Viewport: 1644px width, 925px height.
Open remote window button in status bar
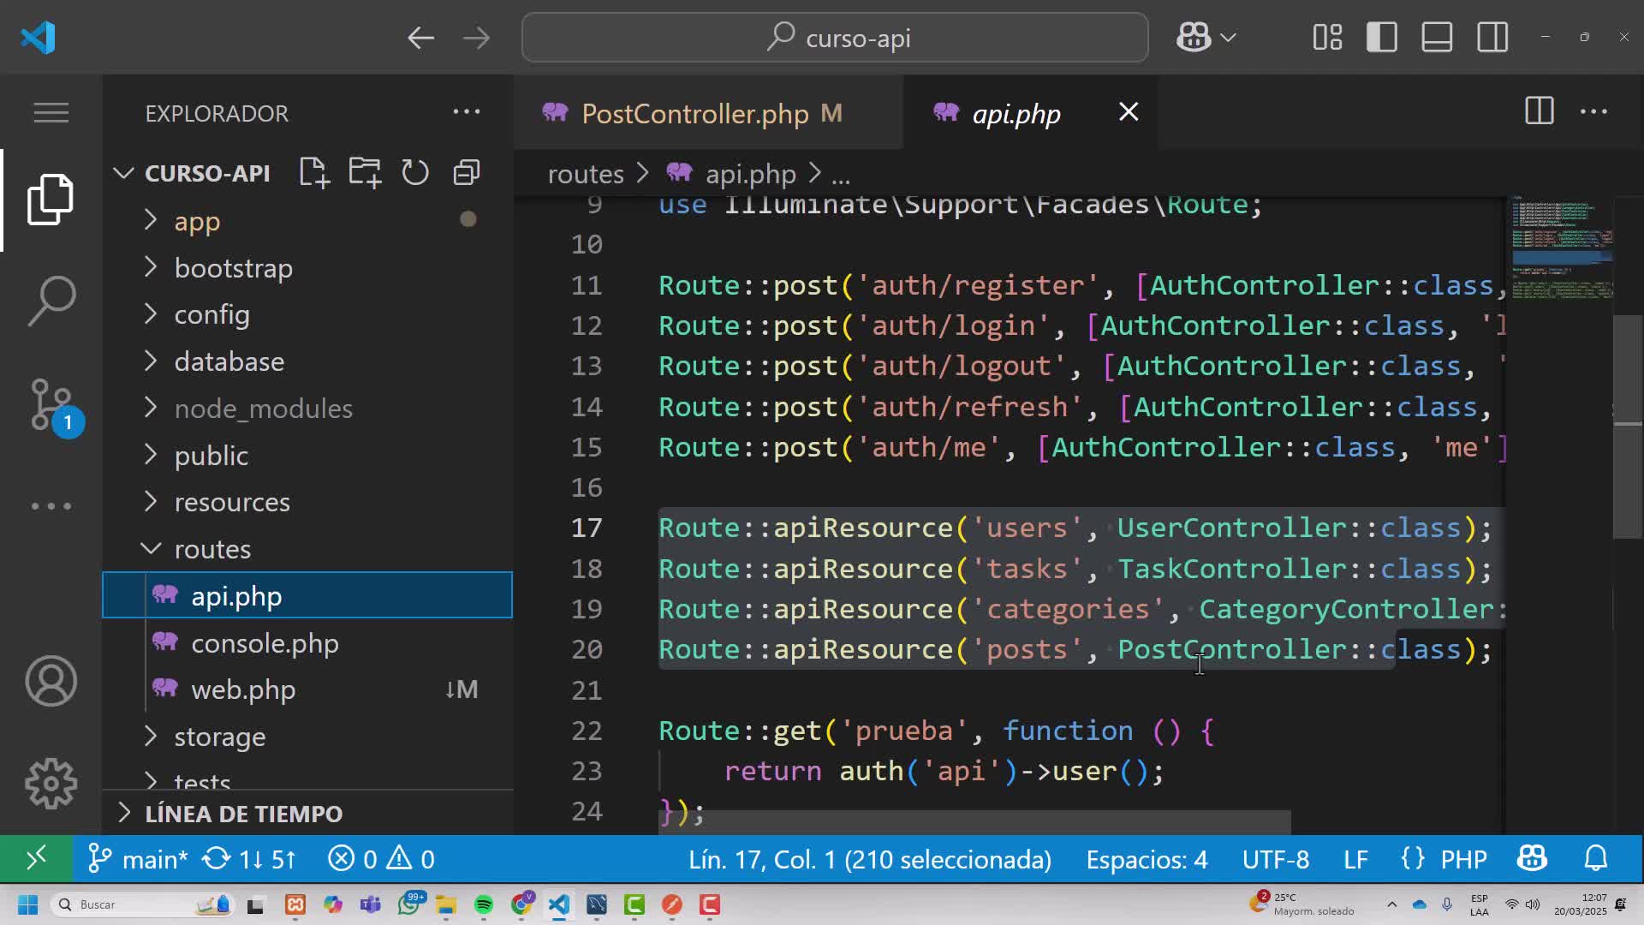(x=36, y=858)
